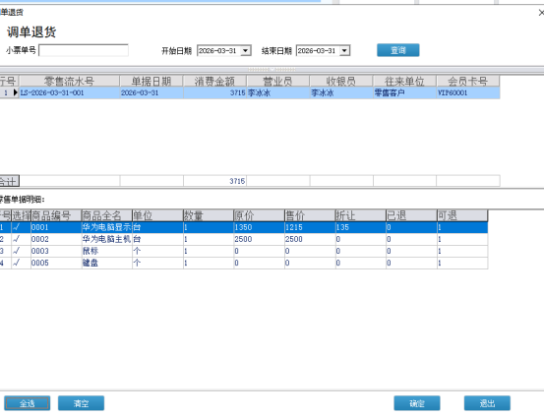Image resolution: width=544 pixels, height=416 pixels.
Task: Toggle selection checkmark for item 0002
Action: point(16,239)
